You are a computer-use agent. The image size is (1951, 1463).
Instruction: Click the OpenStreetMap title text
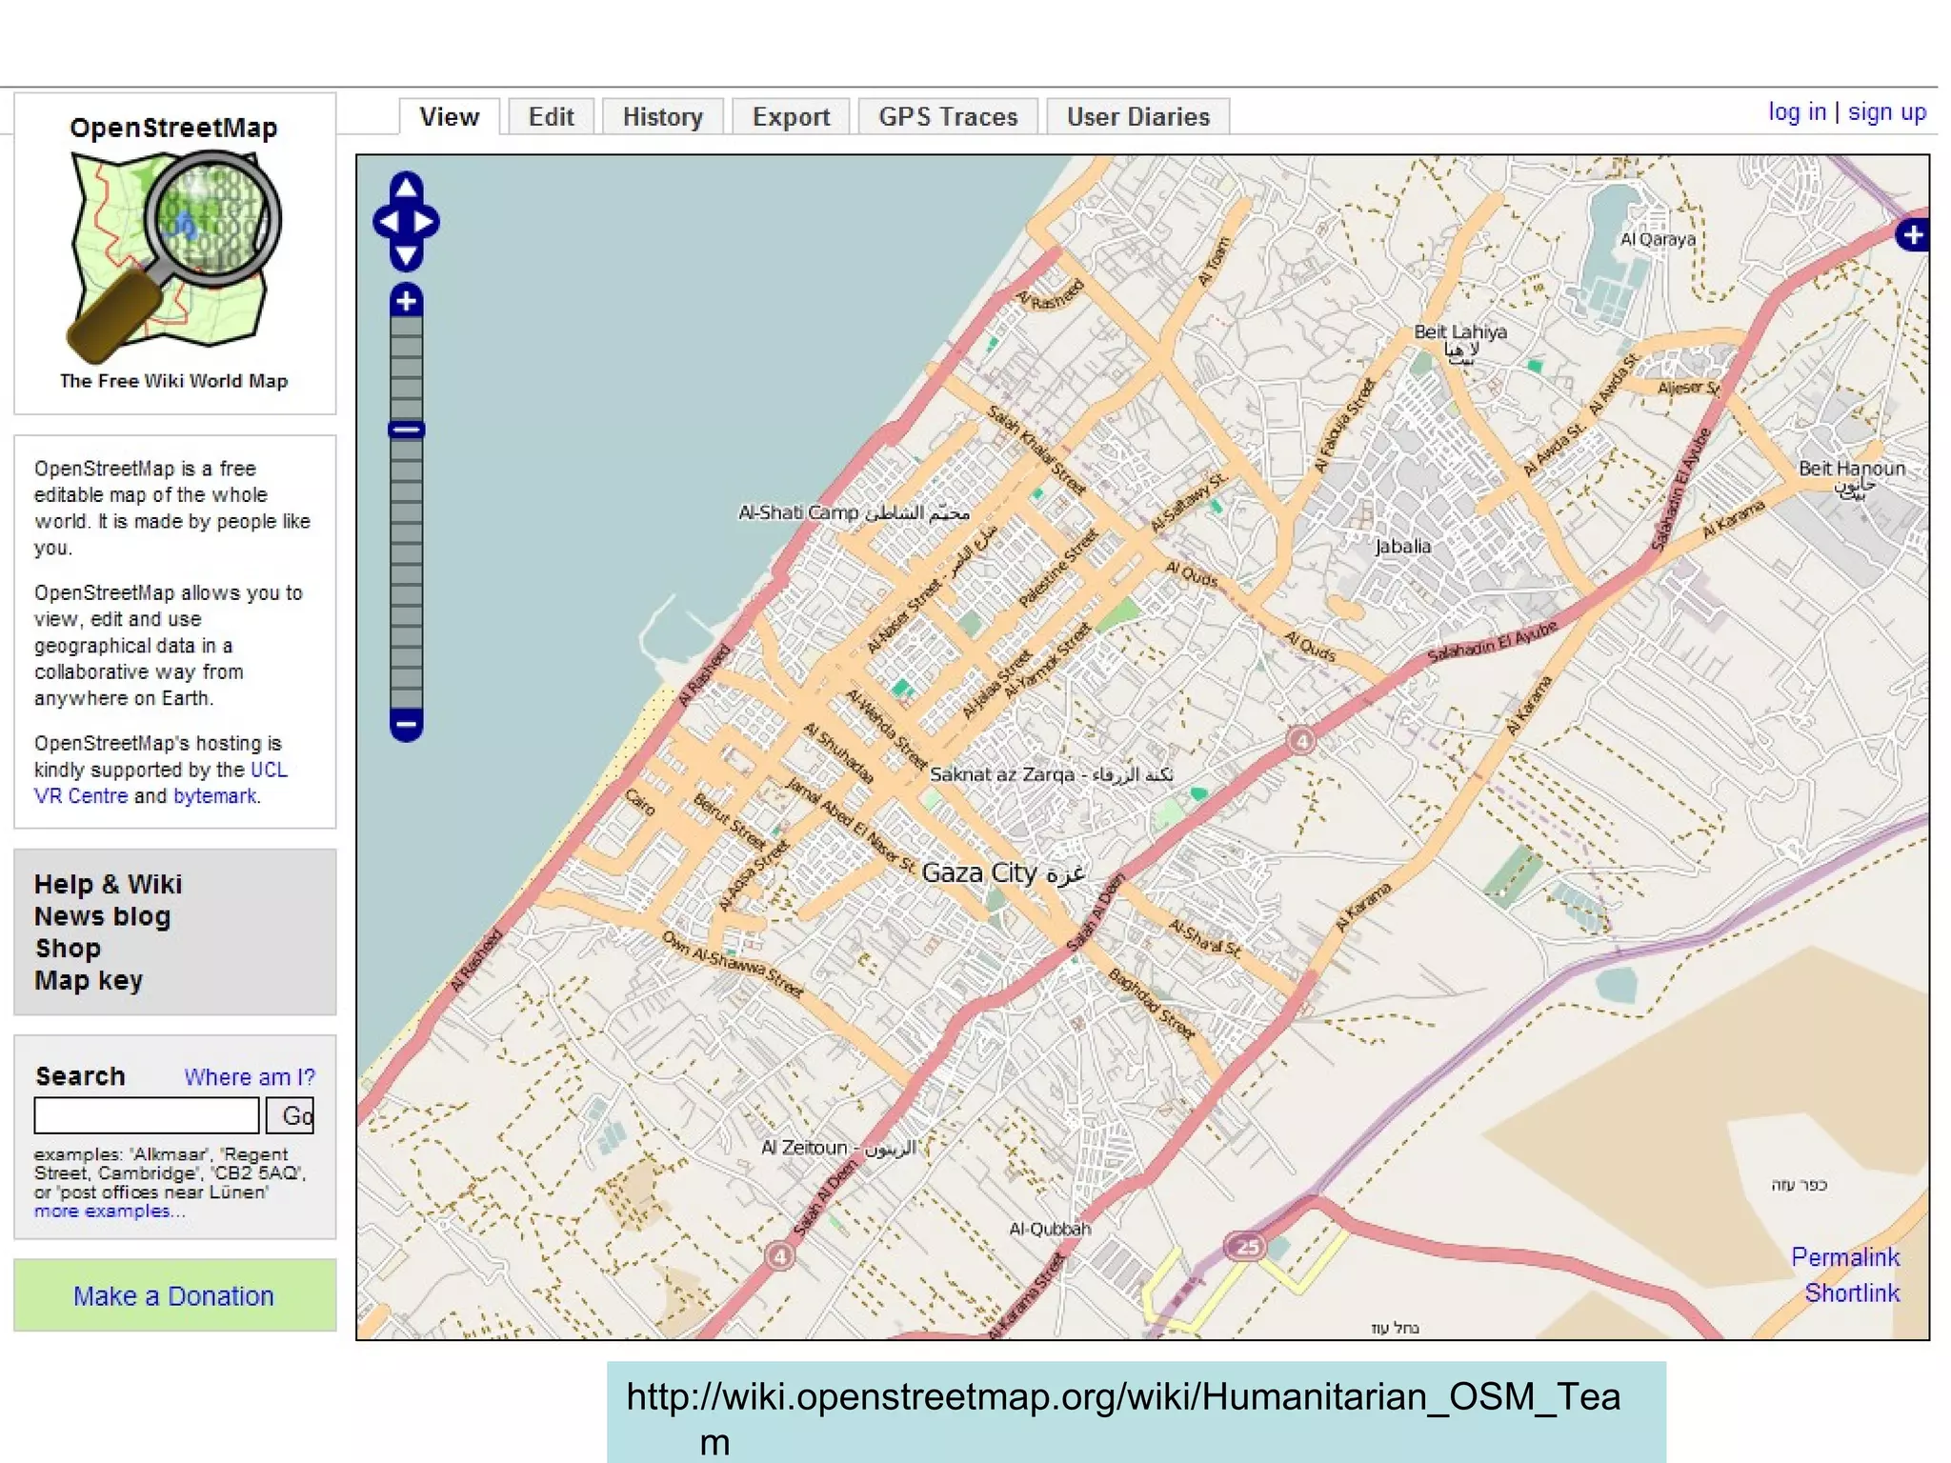coord(173,128)
